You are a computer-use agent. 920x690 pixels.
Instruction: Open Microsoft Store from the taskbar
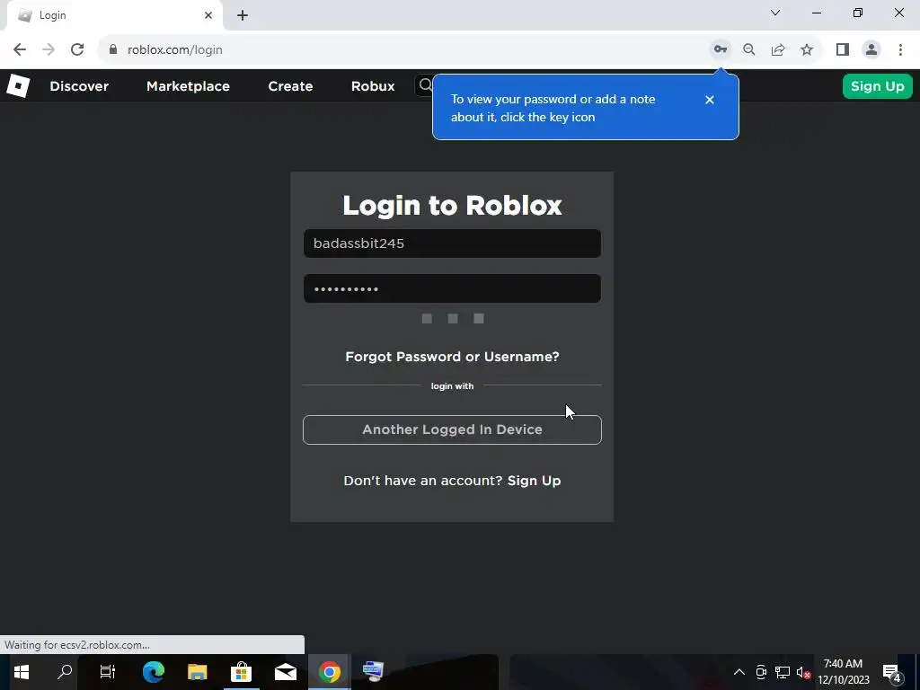click(241, 672)
